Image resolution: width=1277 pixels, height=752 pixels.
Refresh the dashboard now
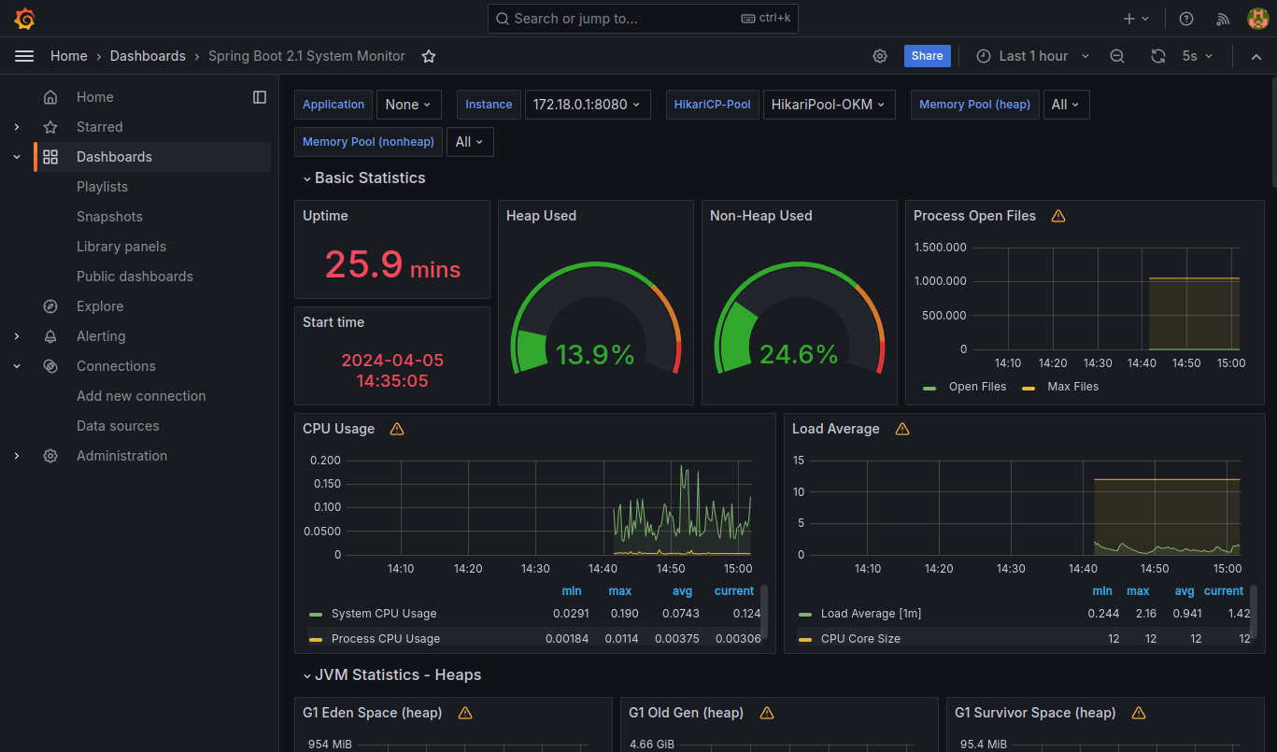(1158, 56)
